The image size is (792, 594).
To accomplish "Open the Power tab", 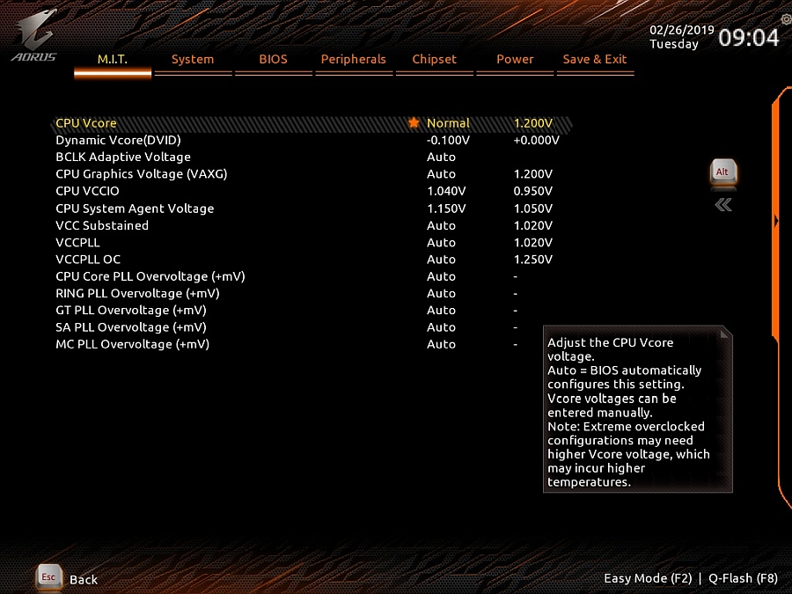I will pos(515,60).
